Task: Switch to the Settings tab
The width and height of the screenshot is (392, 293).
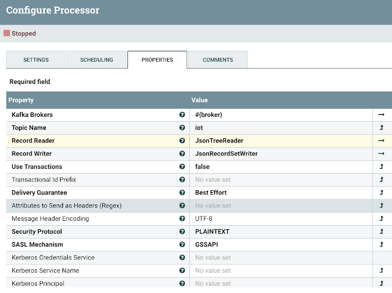Action: pos(36,60)
